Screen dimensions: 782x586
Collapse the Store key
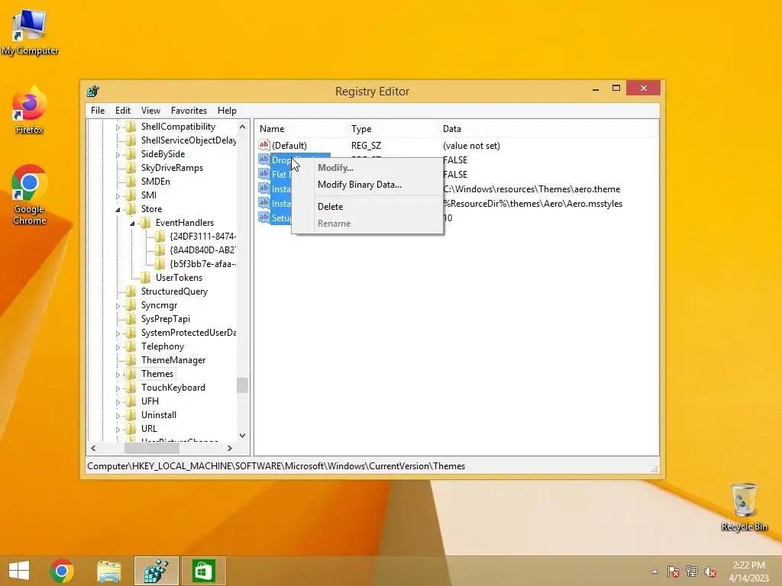coord(118,210)
